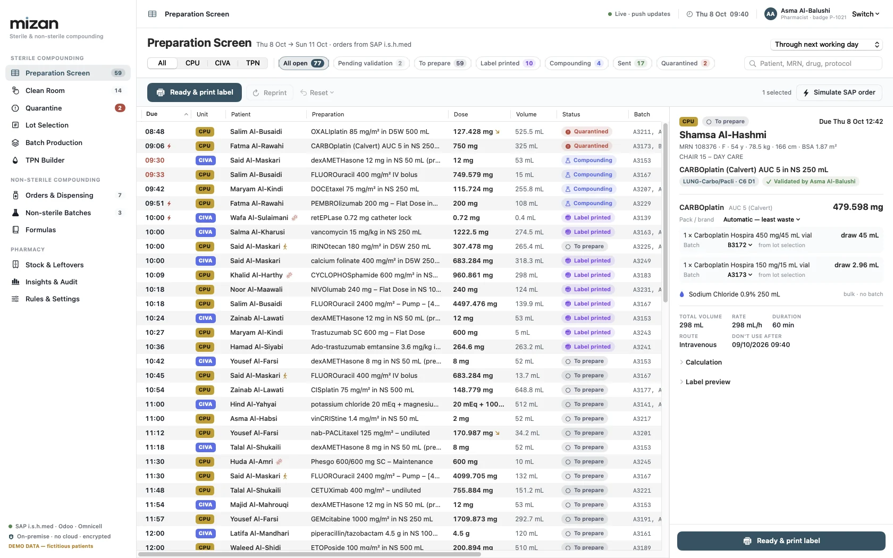Click the search magnifier icon
The image size is (893, 558).
[x=753, y=63]
